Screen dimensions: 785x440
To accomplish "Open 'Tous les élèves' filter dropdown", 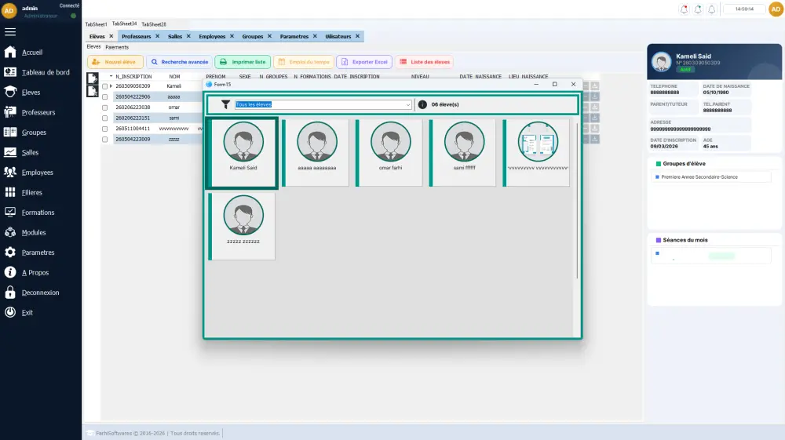I will point(408,104).
